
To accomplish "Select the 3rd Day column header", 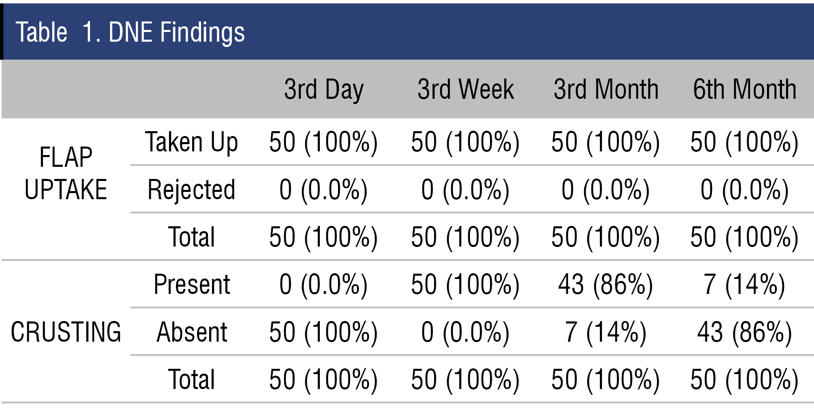I will click(323, 89).
